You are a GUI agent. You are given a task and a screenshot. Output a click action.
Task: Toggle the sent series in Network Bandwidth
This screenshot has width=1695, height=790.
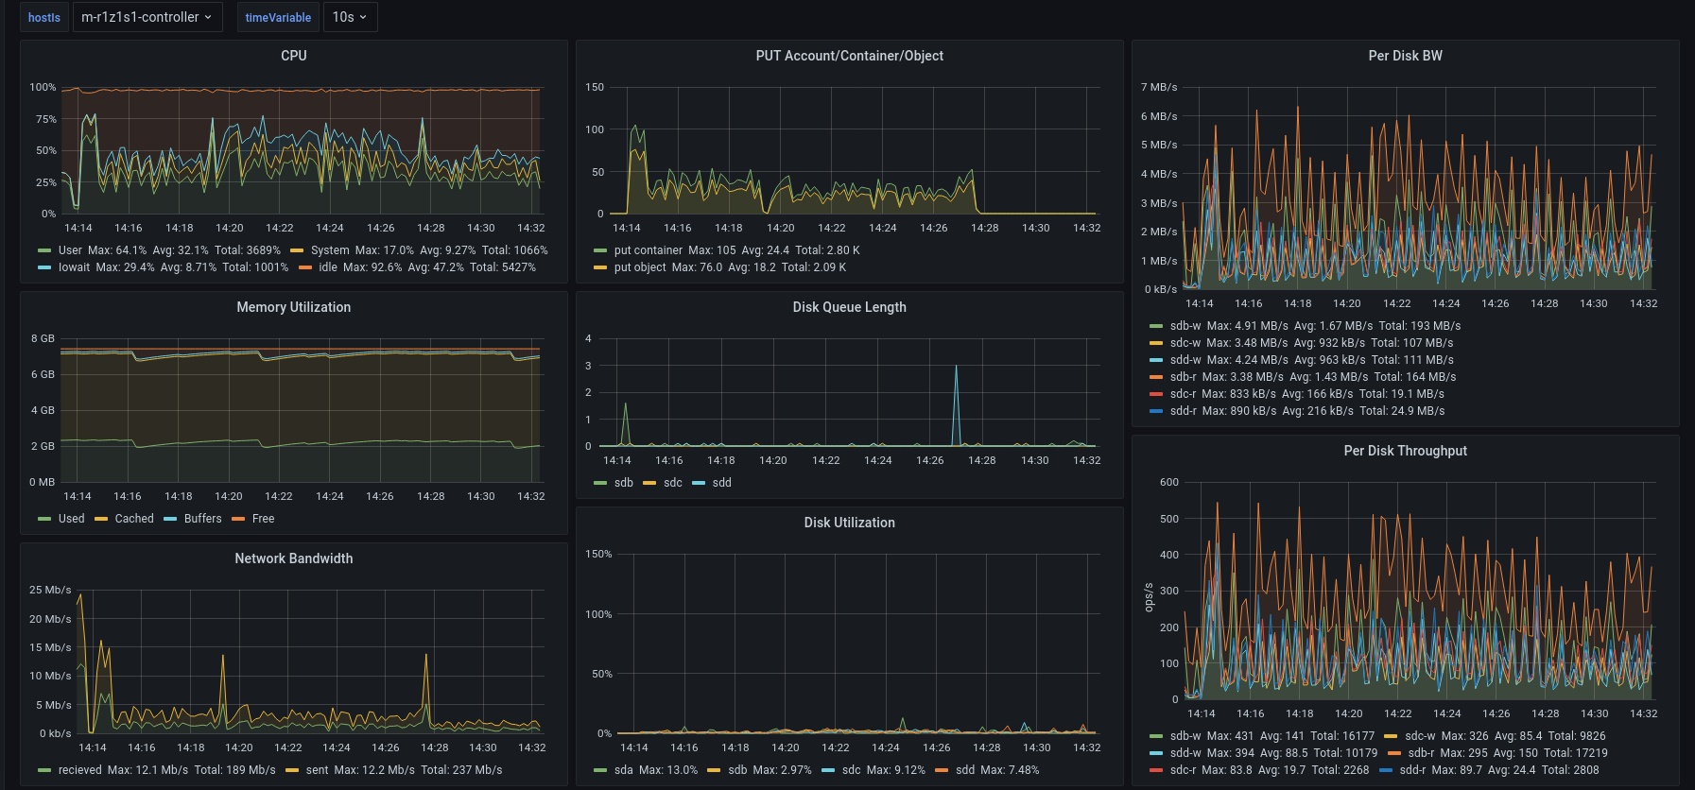(x=317, y=770)
